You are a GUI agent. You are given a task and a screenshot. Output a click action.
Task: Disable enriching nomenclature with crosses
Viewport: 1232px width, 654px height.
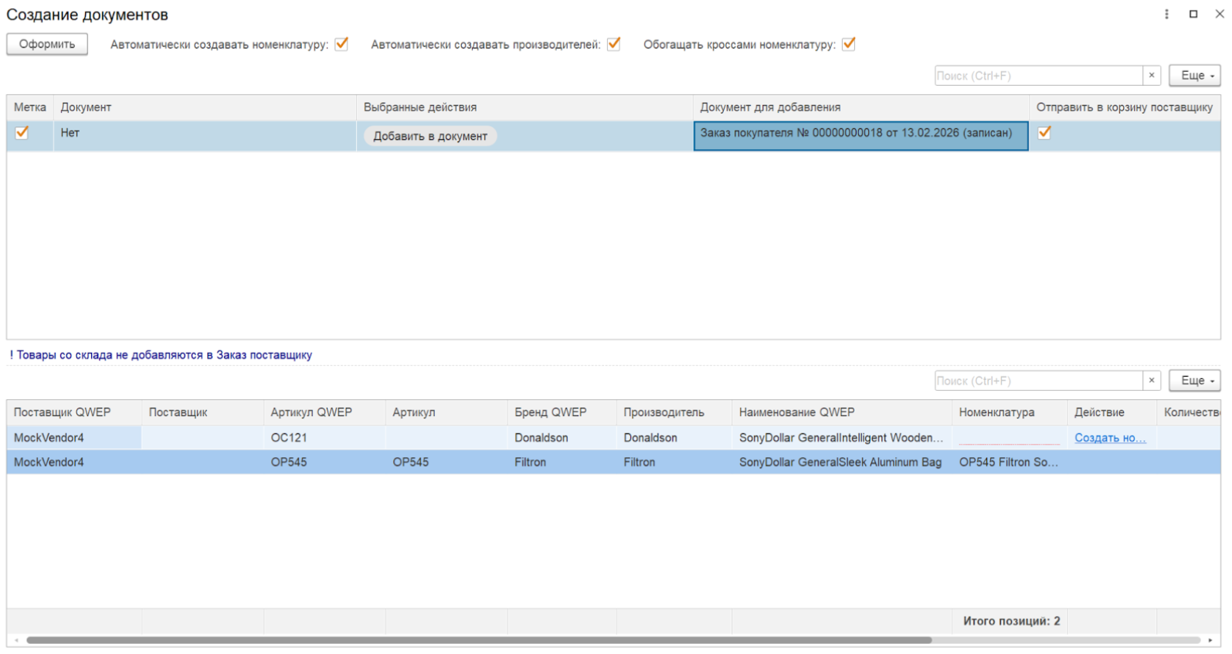[848, 44]
